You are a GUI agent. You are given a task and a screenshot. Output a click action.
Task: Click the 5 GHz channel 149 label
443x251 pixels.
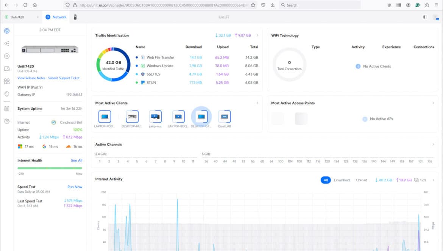click(392, 161)
